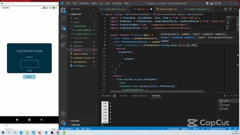Select the bash terminal instance

(228, 109)
